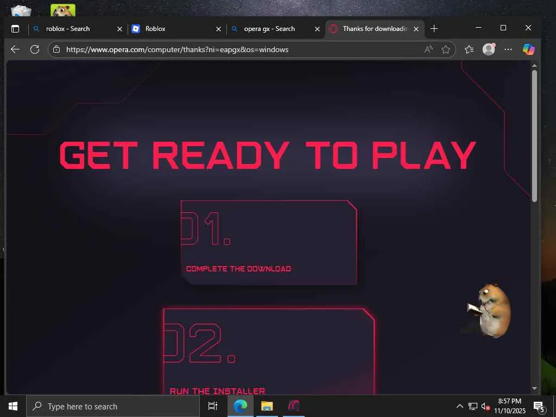Click the "GET READY TO PLAY" heading
The height and width of the screenshot is (417, 556).
coord(268,155)
